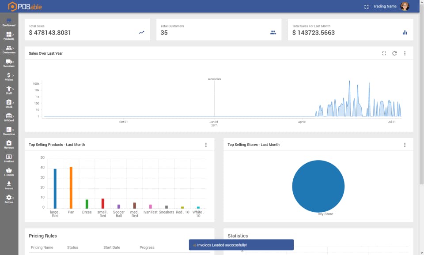424x255 pixels.
Task: Click the Total Customers value 35
Action: coord(164,33)
